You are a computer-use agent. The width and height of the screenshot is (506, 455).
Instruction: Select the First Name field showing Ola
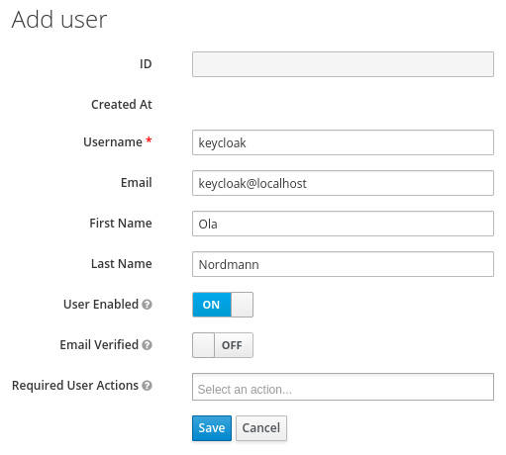click(x=343, y=224)
